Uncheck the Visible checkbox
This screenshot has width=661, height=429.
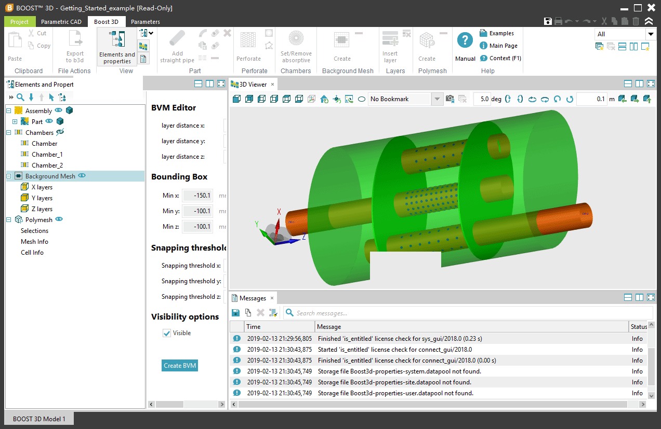coord(167,333)
